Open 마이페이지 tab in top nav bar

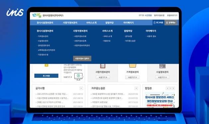point(128,23)
